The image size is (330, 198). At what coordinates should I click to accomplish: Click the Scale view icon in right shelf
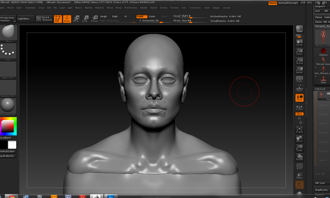[299, 148]
